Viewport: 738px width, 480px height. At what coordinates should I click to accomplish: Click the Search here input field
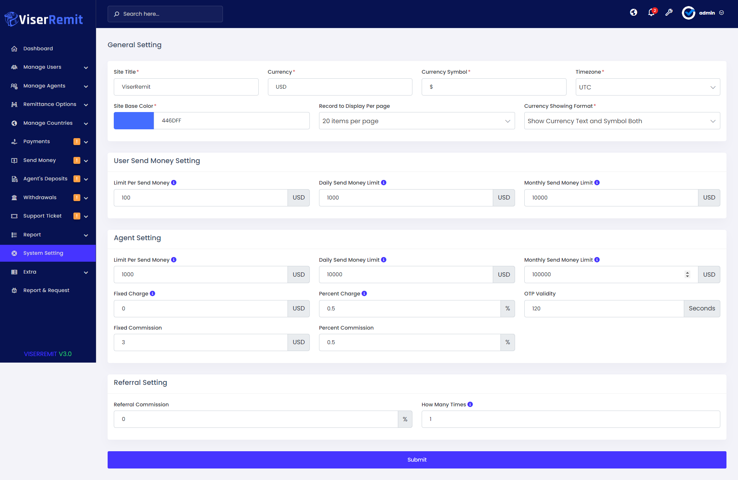point(165,14)
